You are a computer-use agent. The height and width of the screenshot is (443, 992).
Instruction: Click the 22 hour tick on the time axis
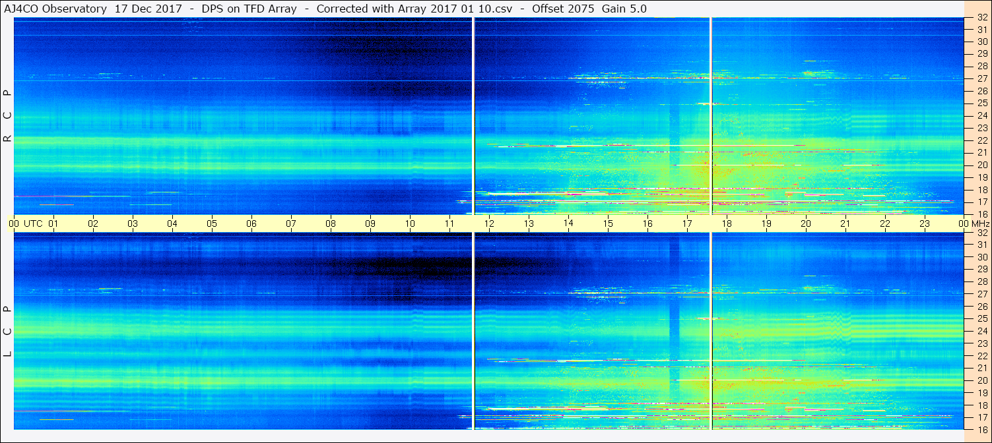tap(885, 223)
